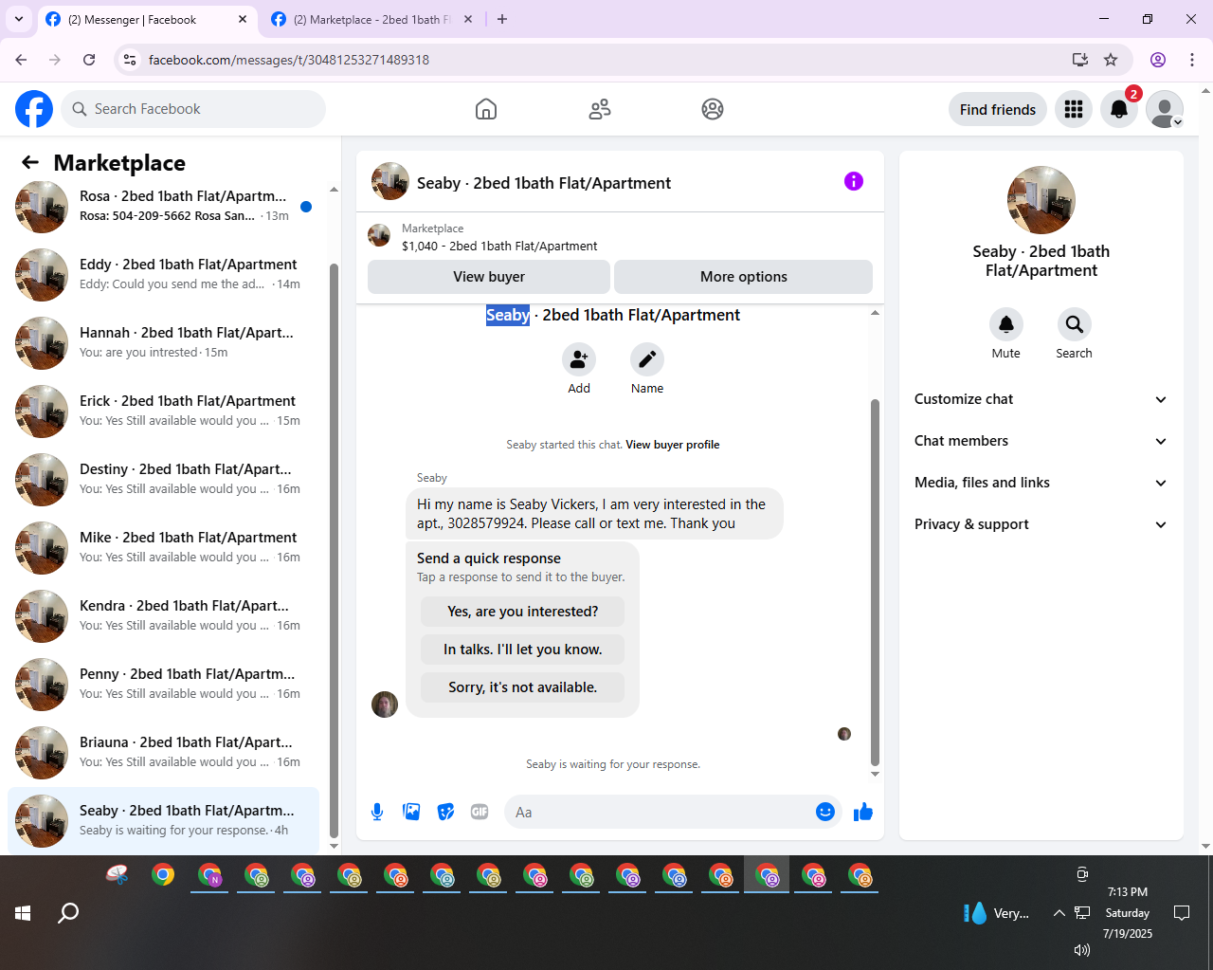Image resolution: width=1213 pixels, height=970 pixels.
Task: Choose a sticker
Action: click(x=445, y=812)
